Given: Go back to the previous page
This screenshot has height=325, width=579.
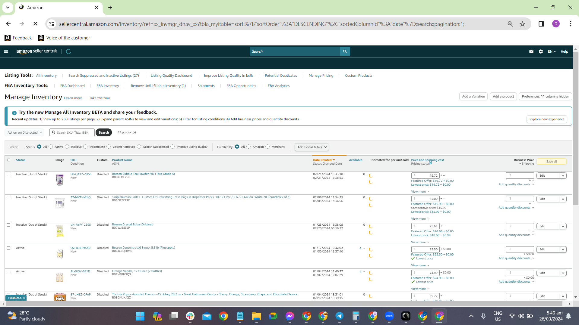Looking at the screenshot, I should pos(8,24).
